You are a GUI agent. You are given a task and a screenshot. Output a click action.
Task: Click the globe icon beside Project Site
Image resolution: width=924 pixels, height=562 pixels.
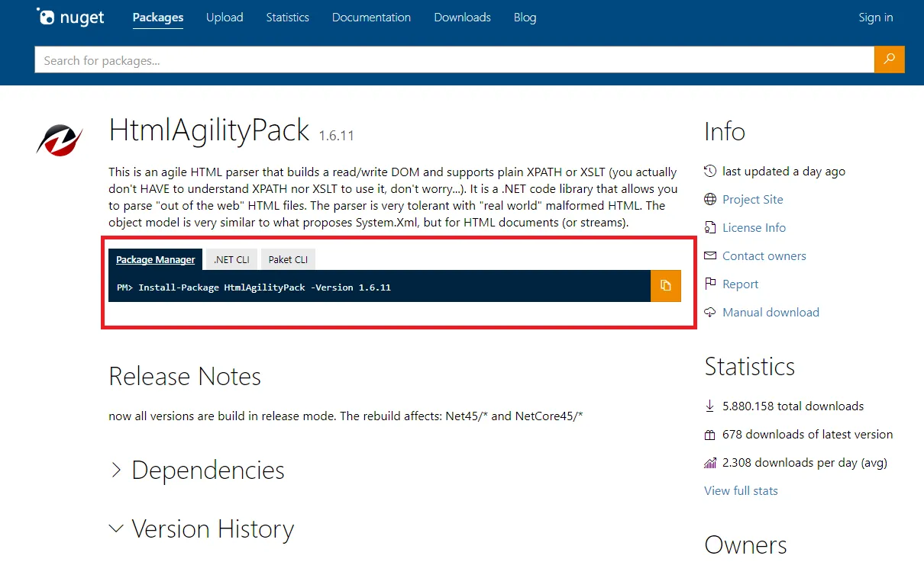click(x=710, y=200)
